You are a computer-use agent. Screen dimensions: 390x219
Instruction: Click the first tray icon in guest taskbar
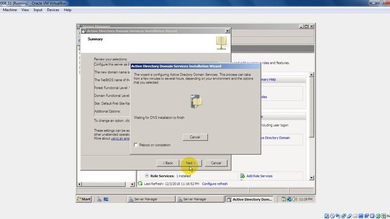(x=283, y=199)
